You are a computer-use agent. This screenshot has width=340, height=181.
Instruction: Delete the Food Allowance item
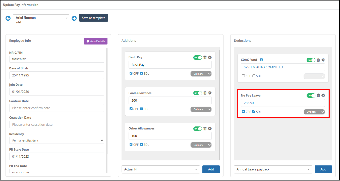point(205,93)
